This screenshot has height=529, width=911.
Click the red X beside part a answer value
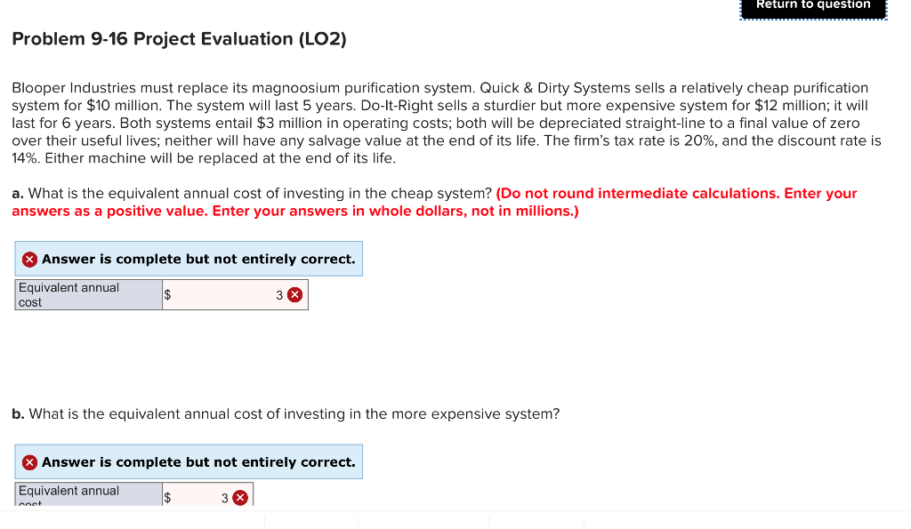pyautogui.click(x=294, y=293)
